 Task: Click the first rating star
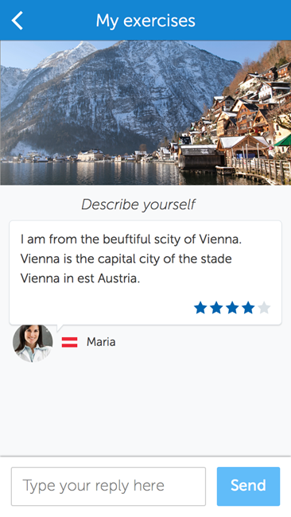tap(200, 308)
